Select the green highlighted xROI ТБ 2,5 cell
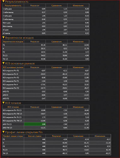 35,124
